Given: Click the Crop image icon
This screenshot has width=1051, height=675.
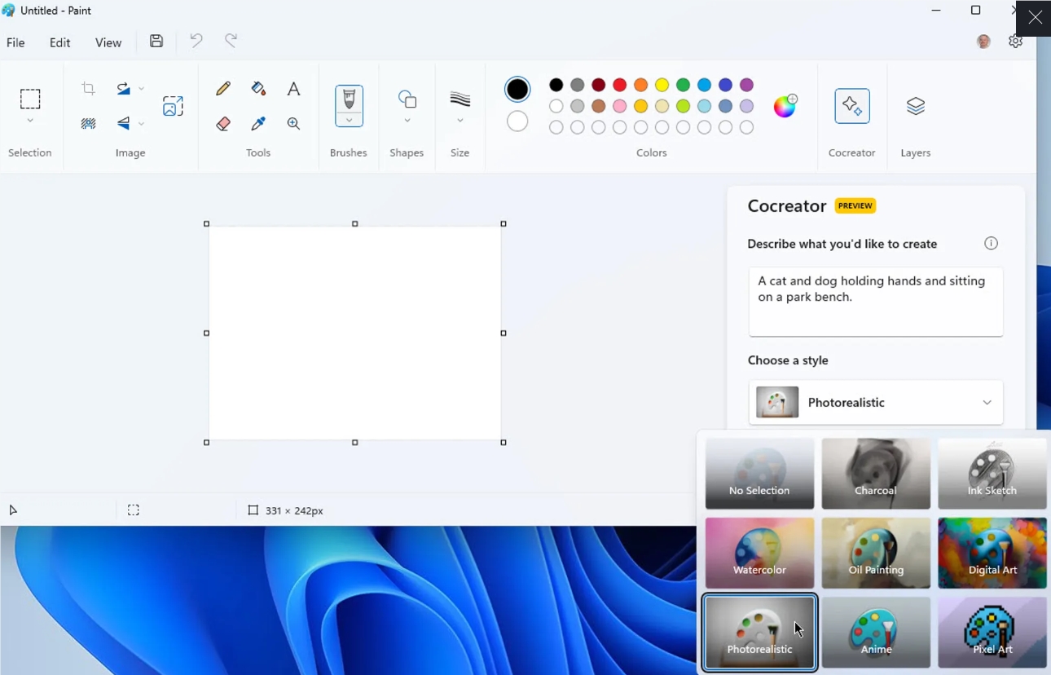Looking at the screenshot, I should coord(89,88).
